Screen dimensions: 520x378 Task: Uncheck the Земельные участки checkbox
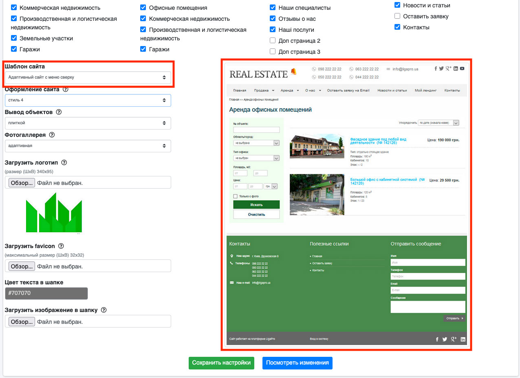pos(14,38)
